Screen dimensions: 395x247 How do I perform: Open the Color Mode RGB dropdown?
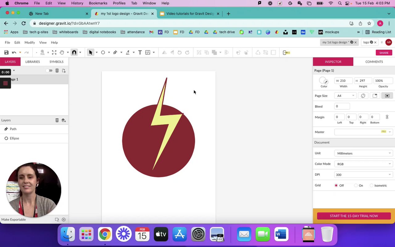pos(363,164)
